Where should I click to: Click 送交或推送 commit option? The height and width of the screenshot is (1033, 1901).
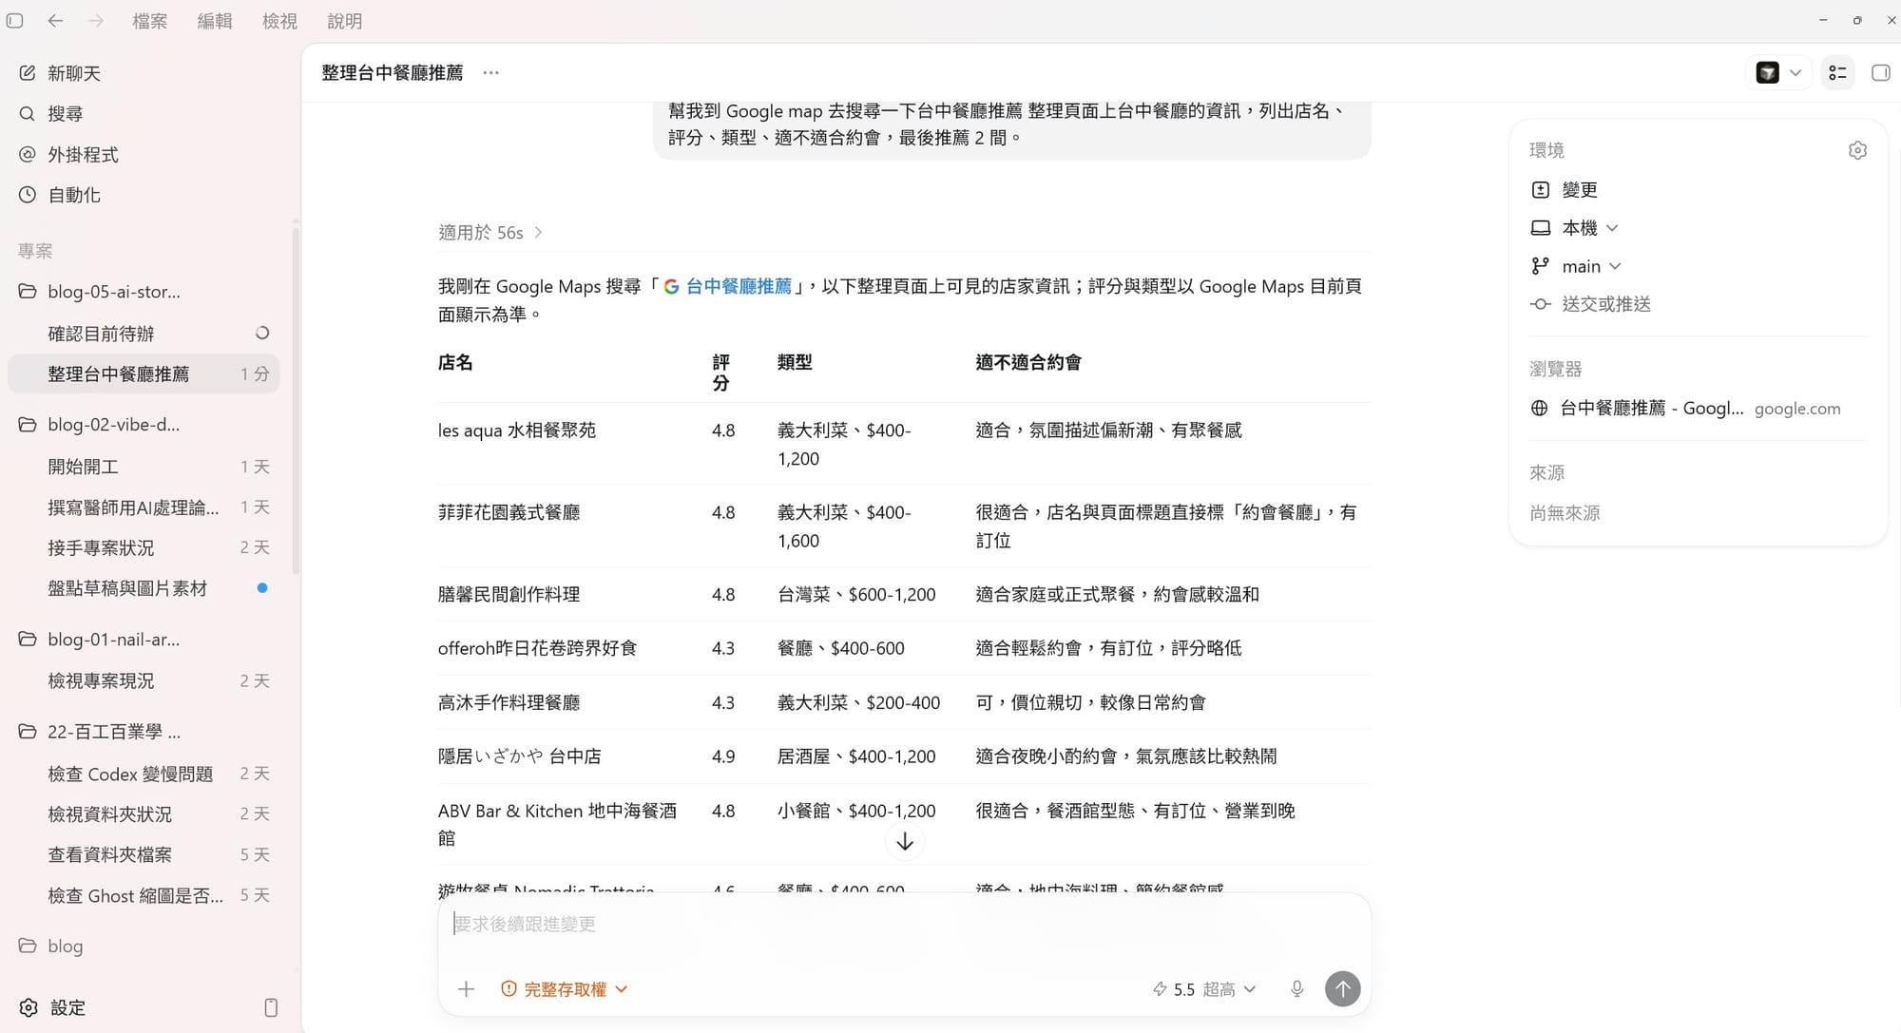(x=1591, y=304)
